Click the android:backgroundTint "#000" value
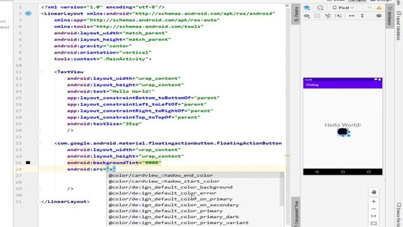This screenshot has height=227, width=403. [x=152, y=163]
